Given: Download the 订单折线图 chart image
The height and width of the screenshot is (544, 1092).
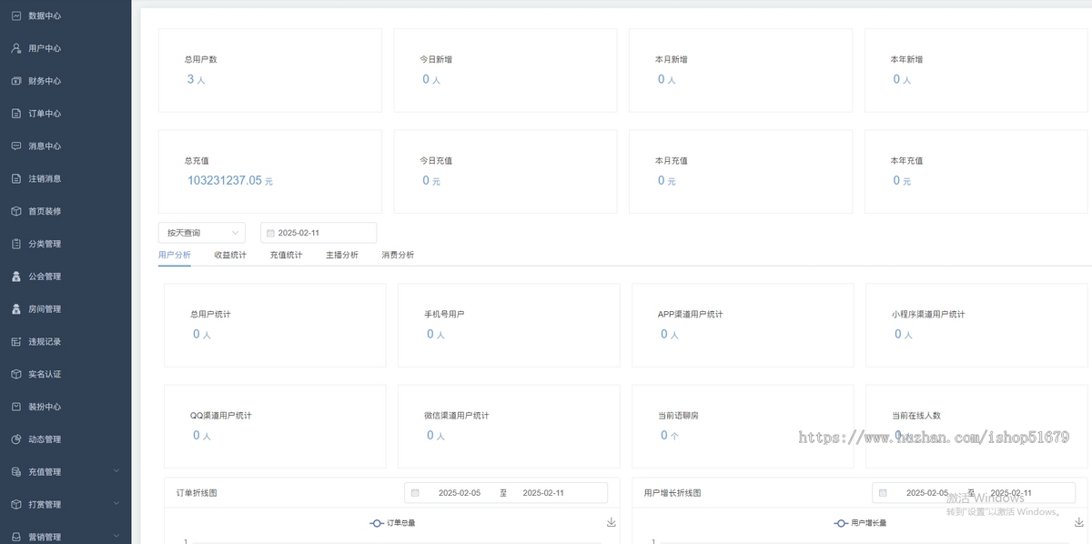Looking at the screenshot, I should pyautogui.click(x=611, y=522).
